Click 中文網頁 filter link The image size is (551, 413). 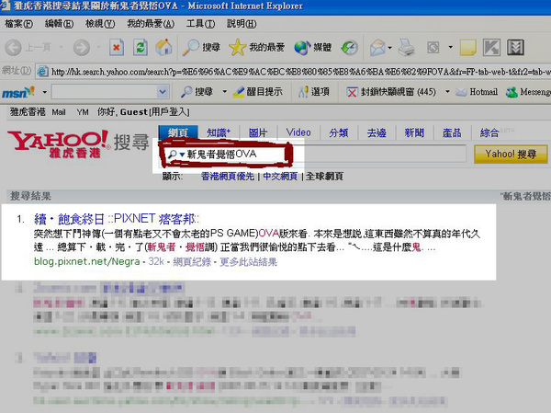coord(280,176)
